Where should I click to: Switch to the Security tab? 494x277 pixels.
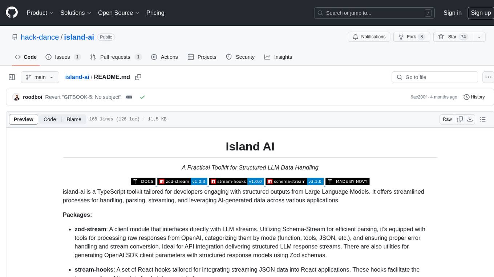(x=240, y=57)
